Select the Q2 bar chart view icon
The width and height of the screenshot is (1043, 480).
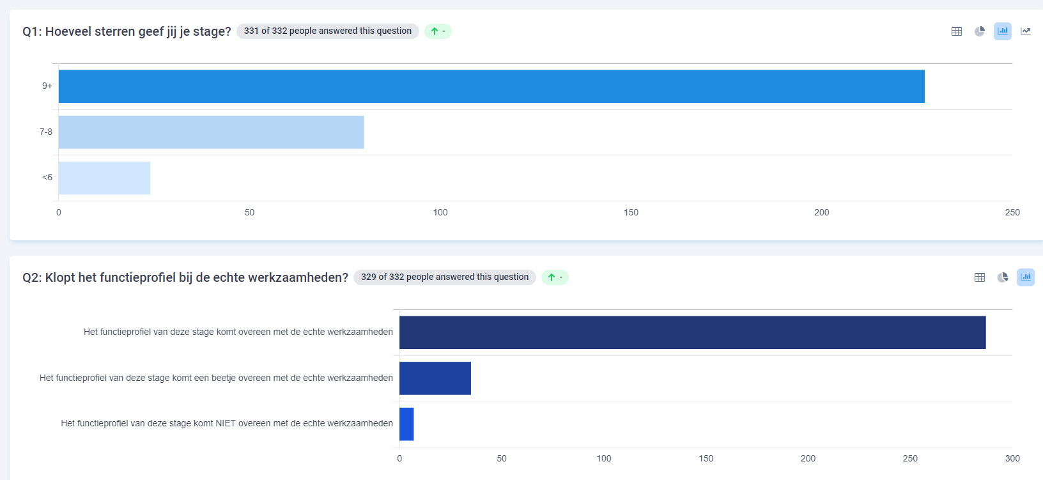(x=1026, y=277)
